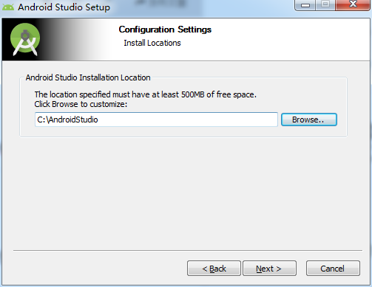The image size is (372, 287).
Task: Click the 'Click Browse to customize' label
Action: pos(81,104)
